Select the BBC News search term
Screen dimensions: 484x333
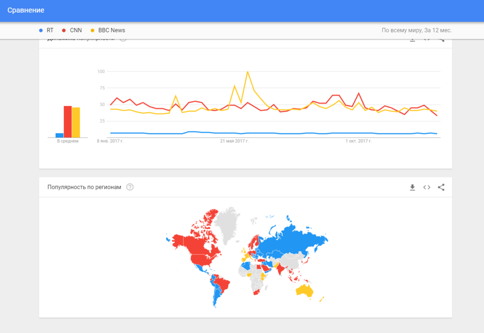111,30
